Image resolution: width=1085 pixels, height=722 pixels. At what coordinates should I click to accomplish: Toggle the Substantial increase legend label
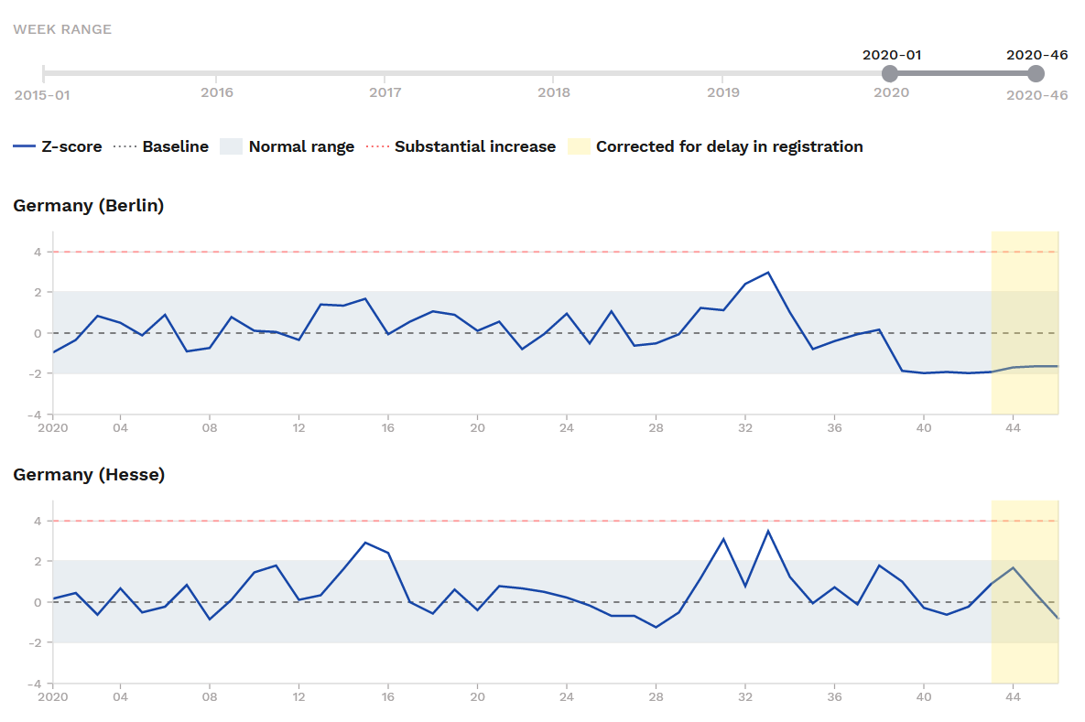474,146
